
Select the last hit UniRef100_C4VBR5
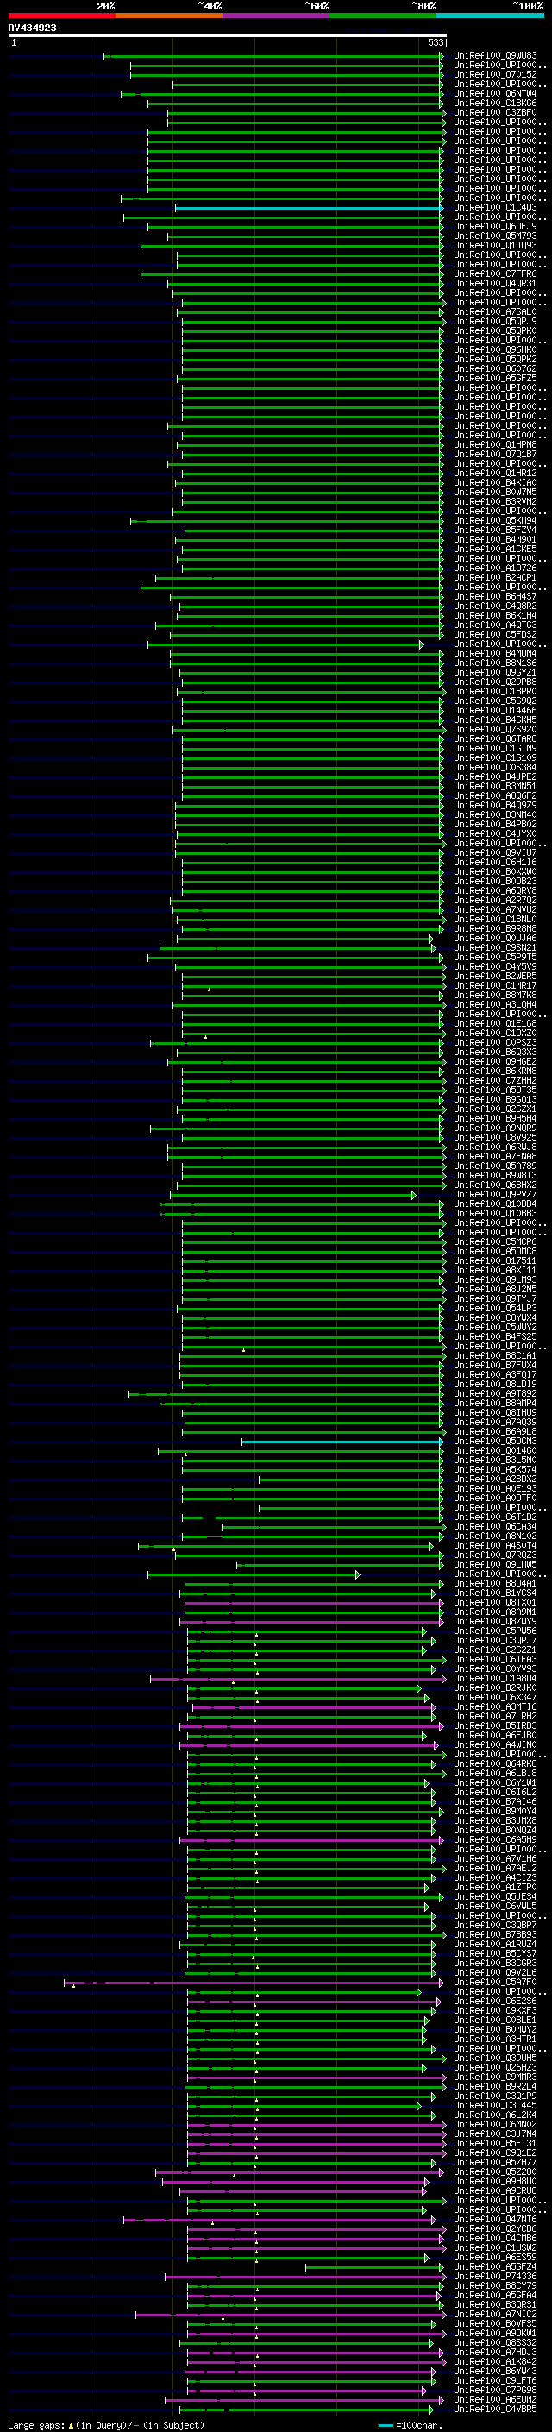click(x=495, y=2409)
